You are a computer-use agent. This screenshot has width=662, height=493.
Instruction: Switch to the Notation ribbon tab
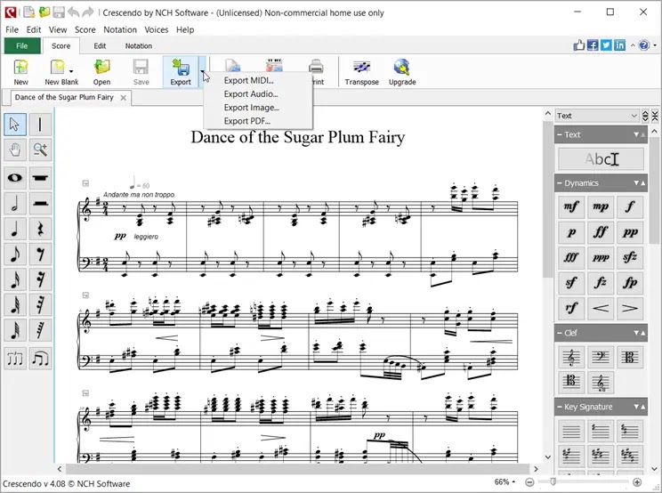[139, 45]
